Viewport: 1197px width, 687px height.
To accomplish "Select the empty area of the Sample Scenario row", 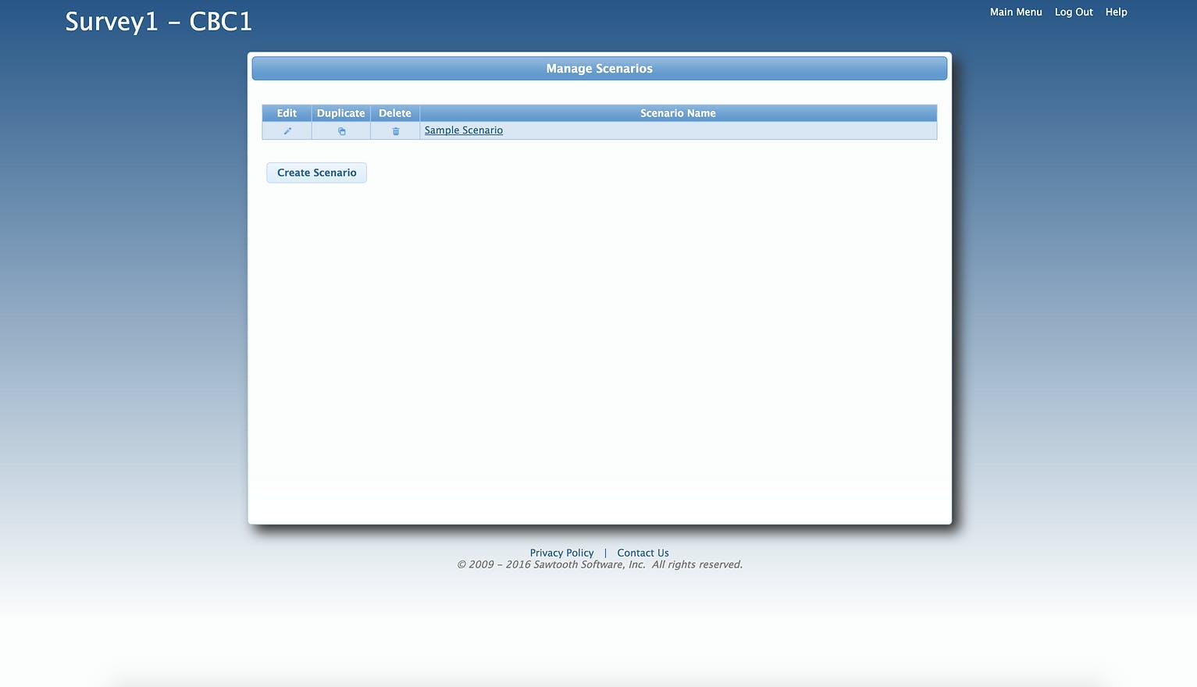I will coord(718,130).
